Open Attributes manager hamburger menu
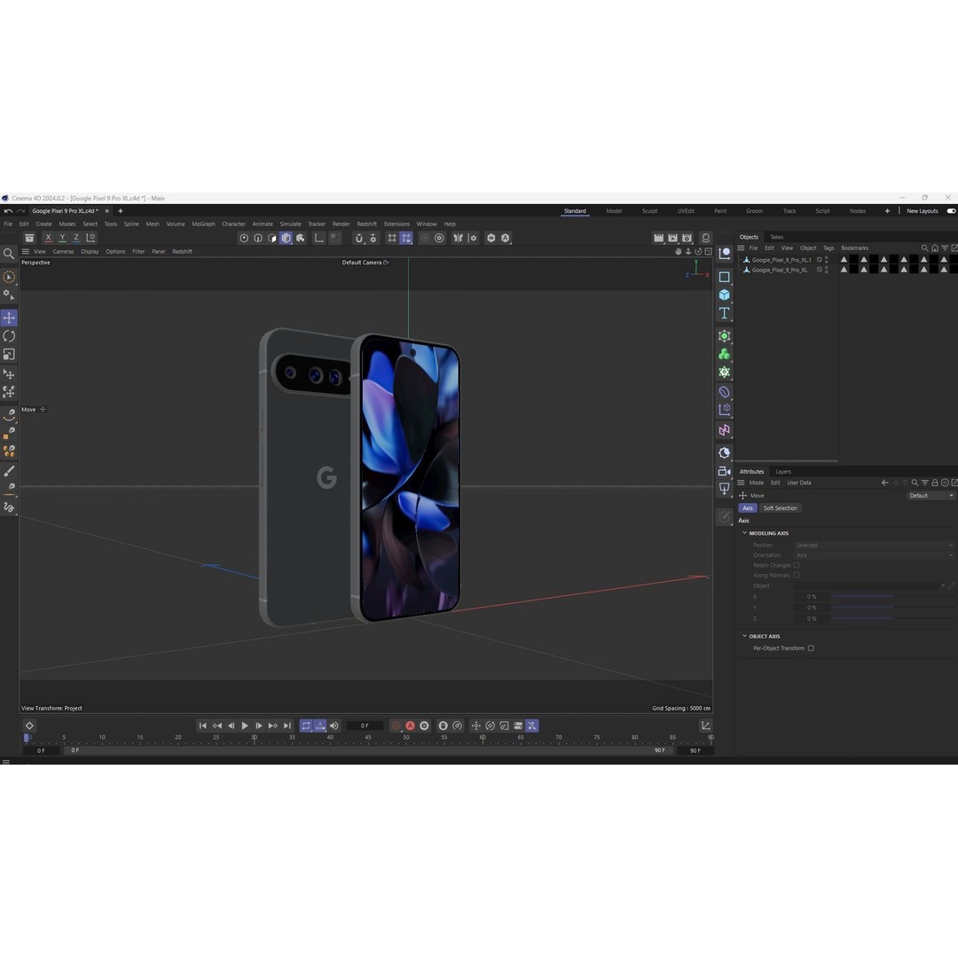958x958 pixels. pos(741,483)
